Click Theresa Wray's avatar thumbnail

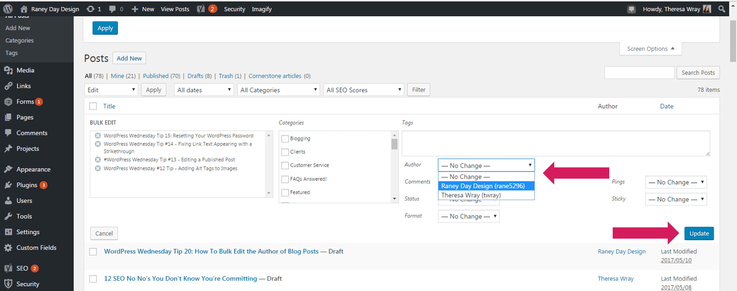click(707, 9)
